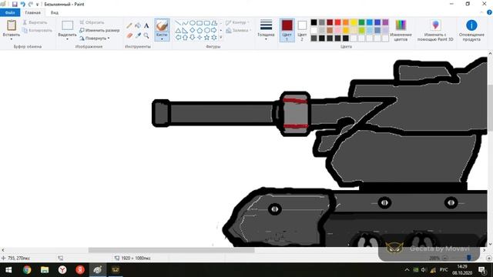Click the Select (Выделить) rectangle icon

[67, 25]
